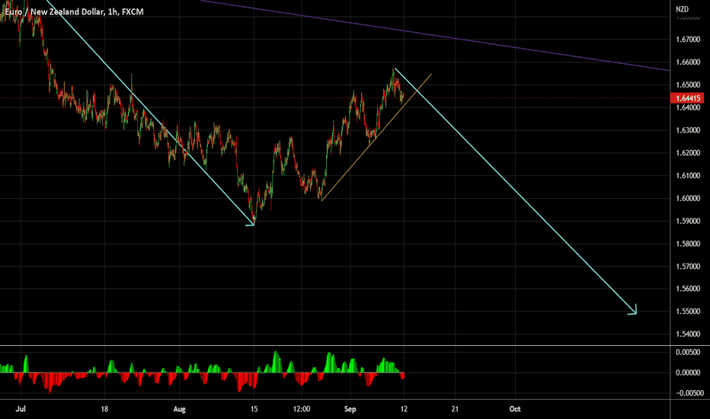
Task: Click the FXCM source label in the chart header
Action: pyautogui.click(x=133, y=11)
